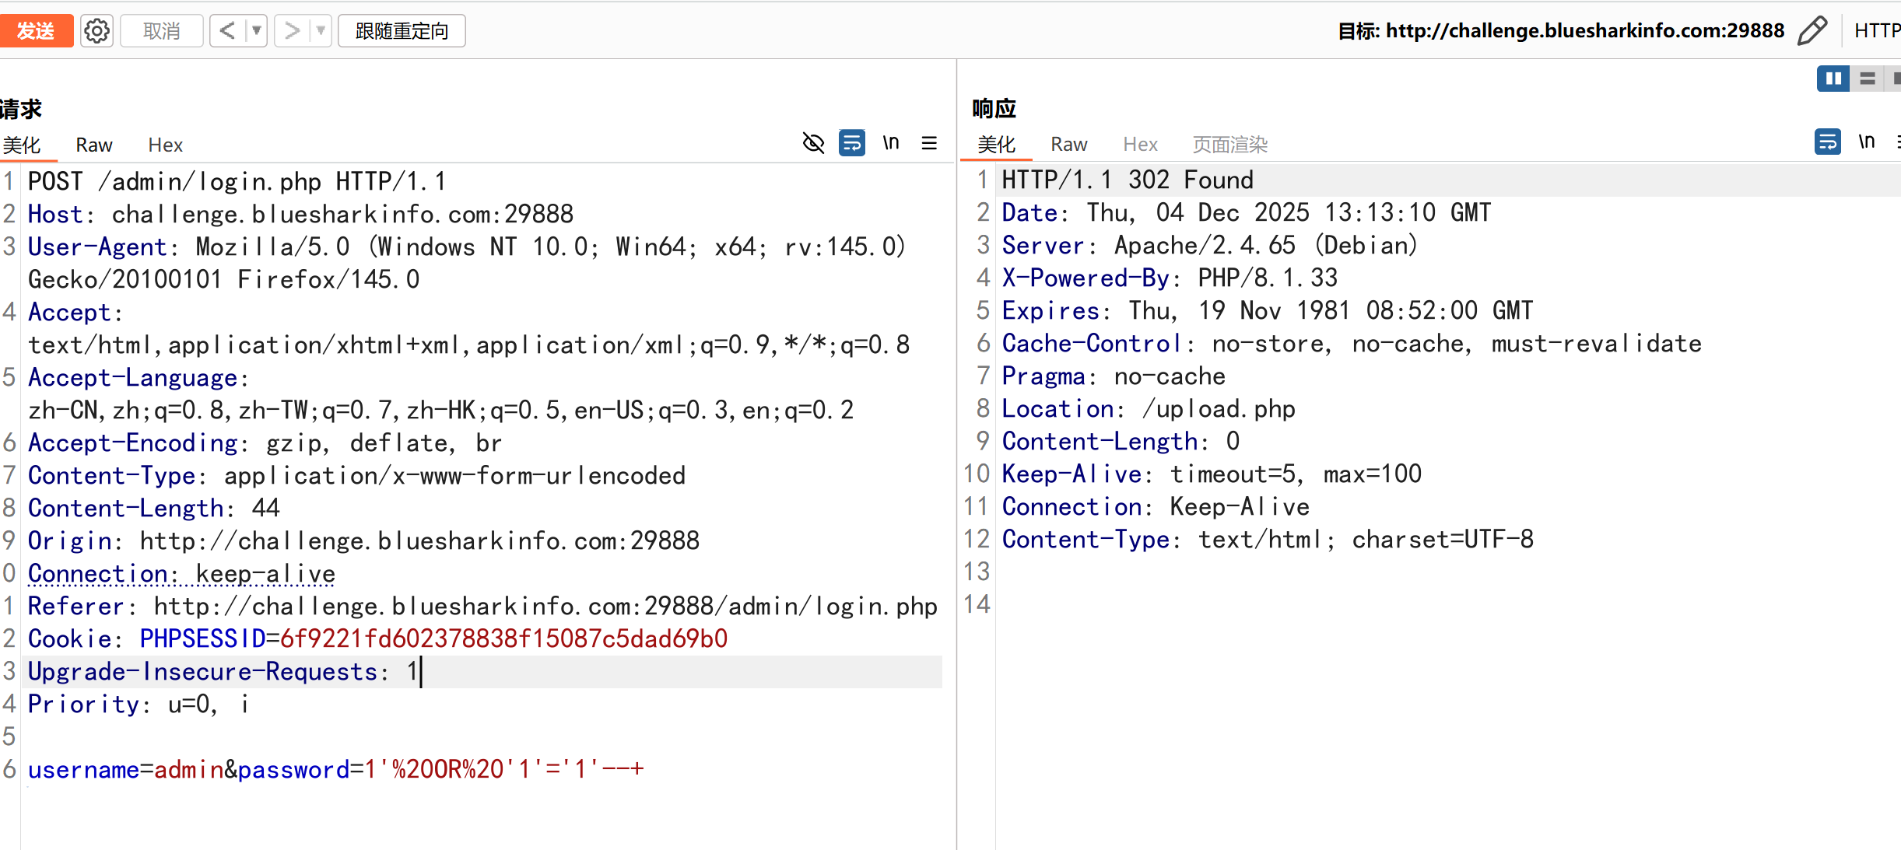The height and width of the screenshot is (850, 1901).
Task: Toggle \n non-printable characters in request
Action: 891,143
